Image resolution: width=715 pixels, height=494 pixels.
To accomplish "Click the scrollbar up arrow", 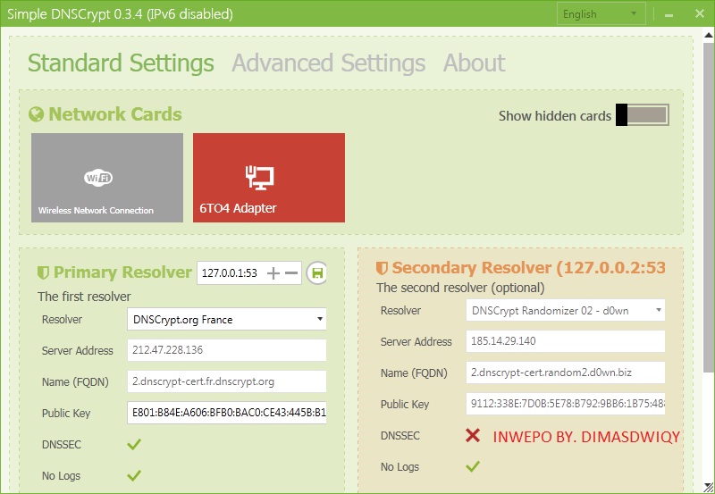I will point(709,35).
